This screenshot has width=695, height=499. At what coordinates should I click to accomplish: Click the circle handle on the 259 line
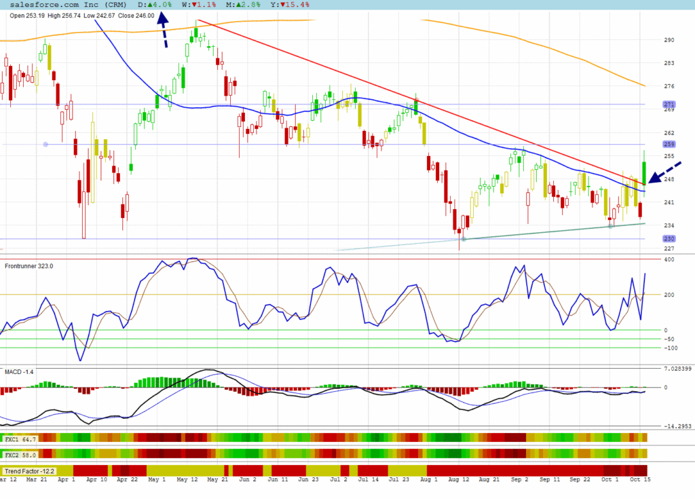pos(45,145)
